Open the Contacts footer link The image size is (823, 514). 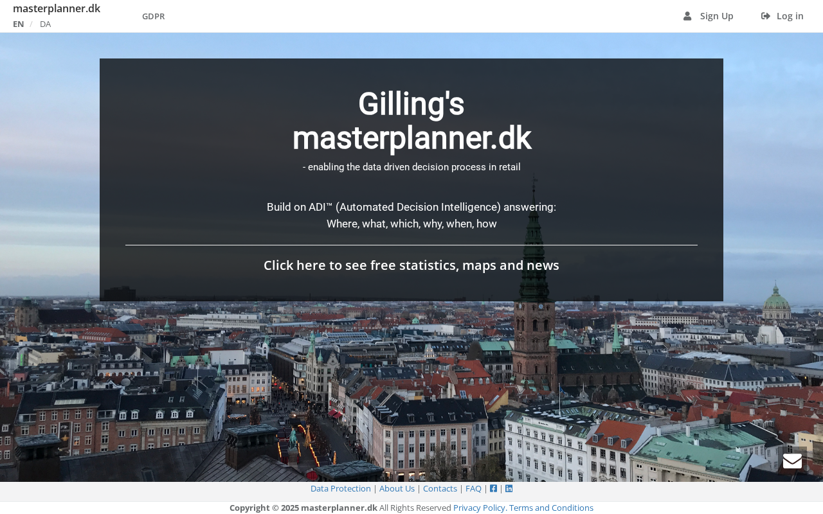(440, 488)
